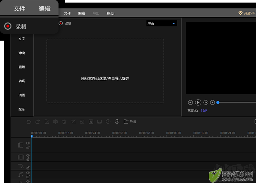This screenshot has width=256, height=183.
Task: Click the blue timeline playhead marker
Action: [32, 136]
